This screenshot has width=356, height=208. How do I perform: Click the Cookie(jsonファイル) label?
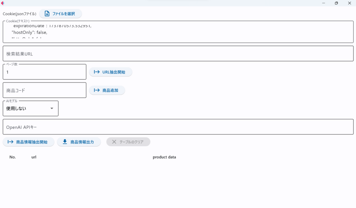19,14
